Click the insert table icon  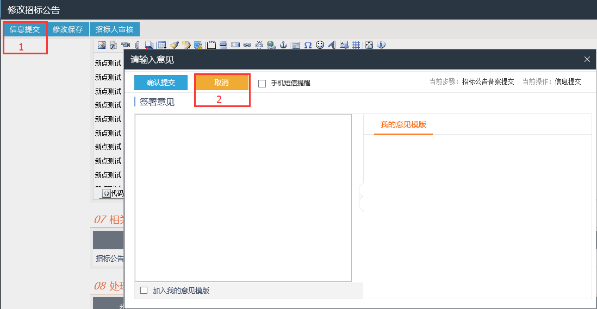(162, 45)
